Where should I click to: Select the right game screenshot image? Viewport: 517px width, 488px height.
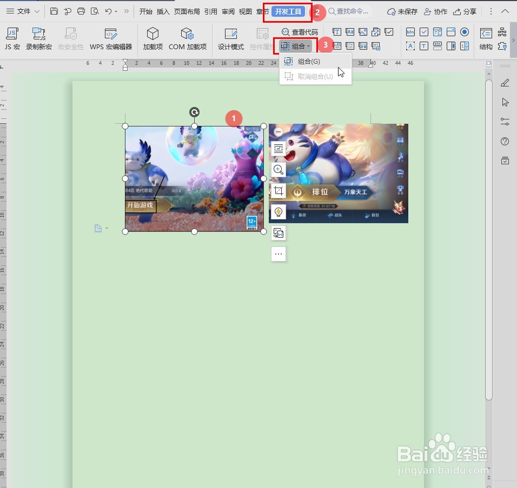click(x=339, y=173)
